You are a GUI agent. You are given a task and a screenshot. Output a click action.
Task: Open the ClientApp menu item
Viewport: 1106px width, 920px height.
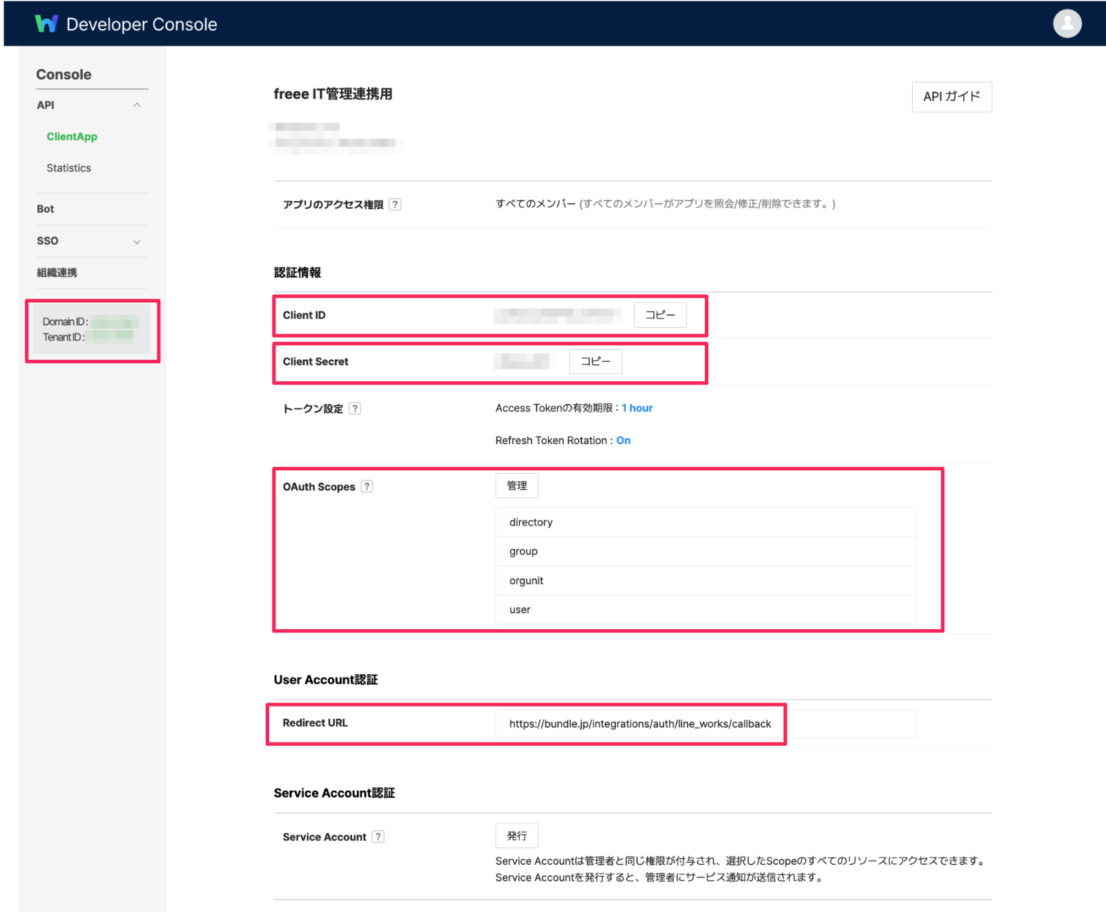point(72,137)
